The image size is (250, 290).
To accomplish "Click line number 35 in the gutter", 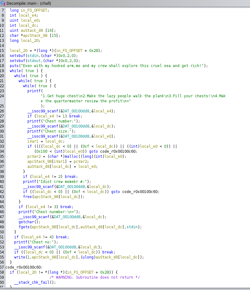I will (x=2, y=156).
